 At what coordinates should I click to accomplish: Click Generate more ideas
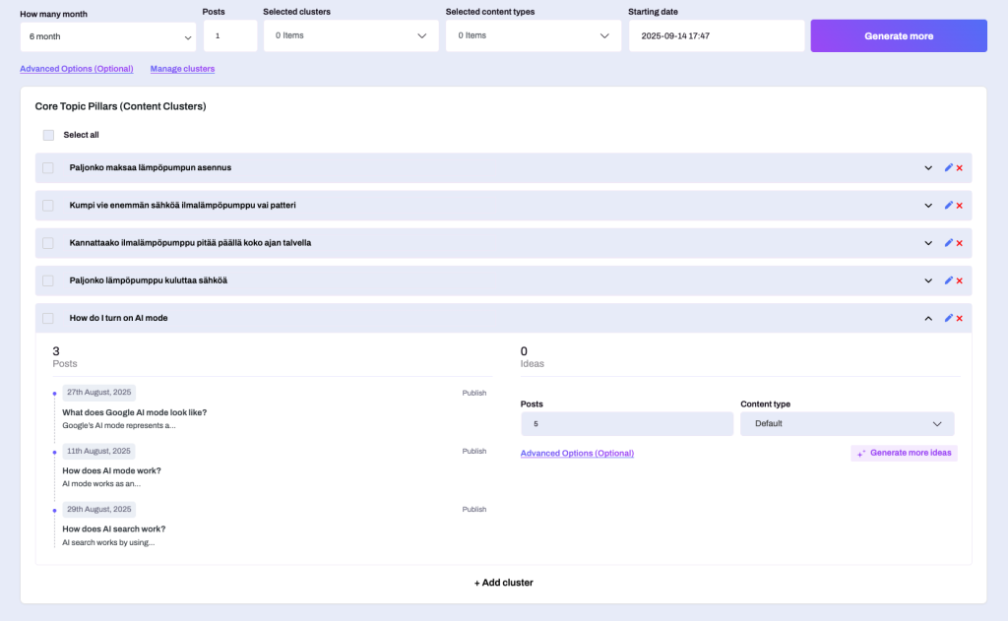tap(904, 454)
